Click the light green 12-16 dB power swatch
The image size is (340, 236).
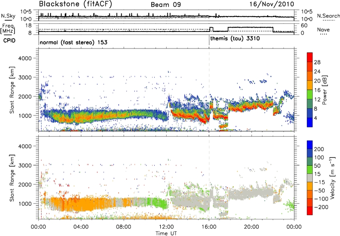tap(310, 95)
